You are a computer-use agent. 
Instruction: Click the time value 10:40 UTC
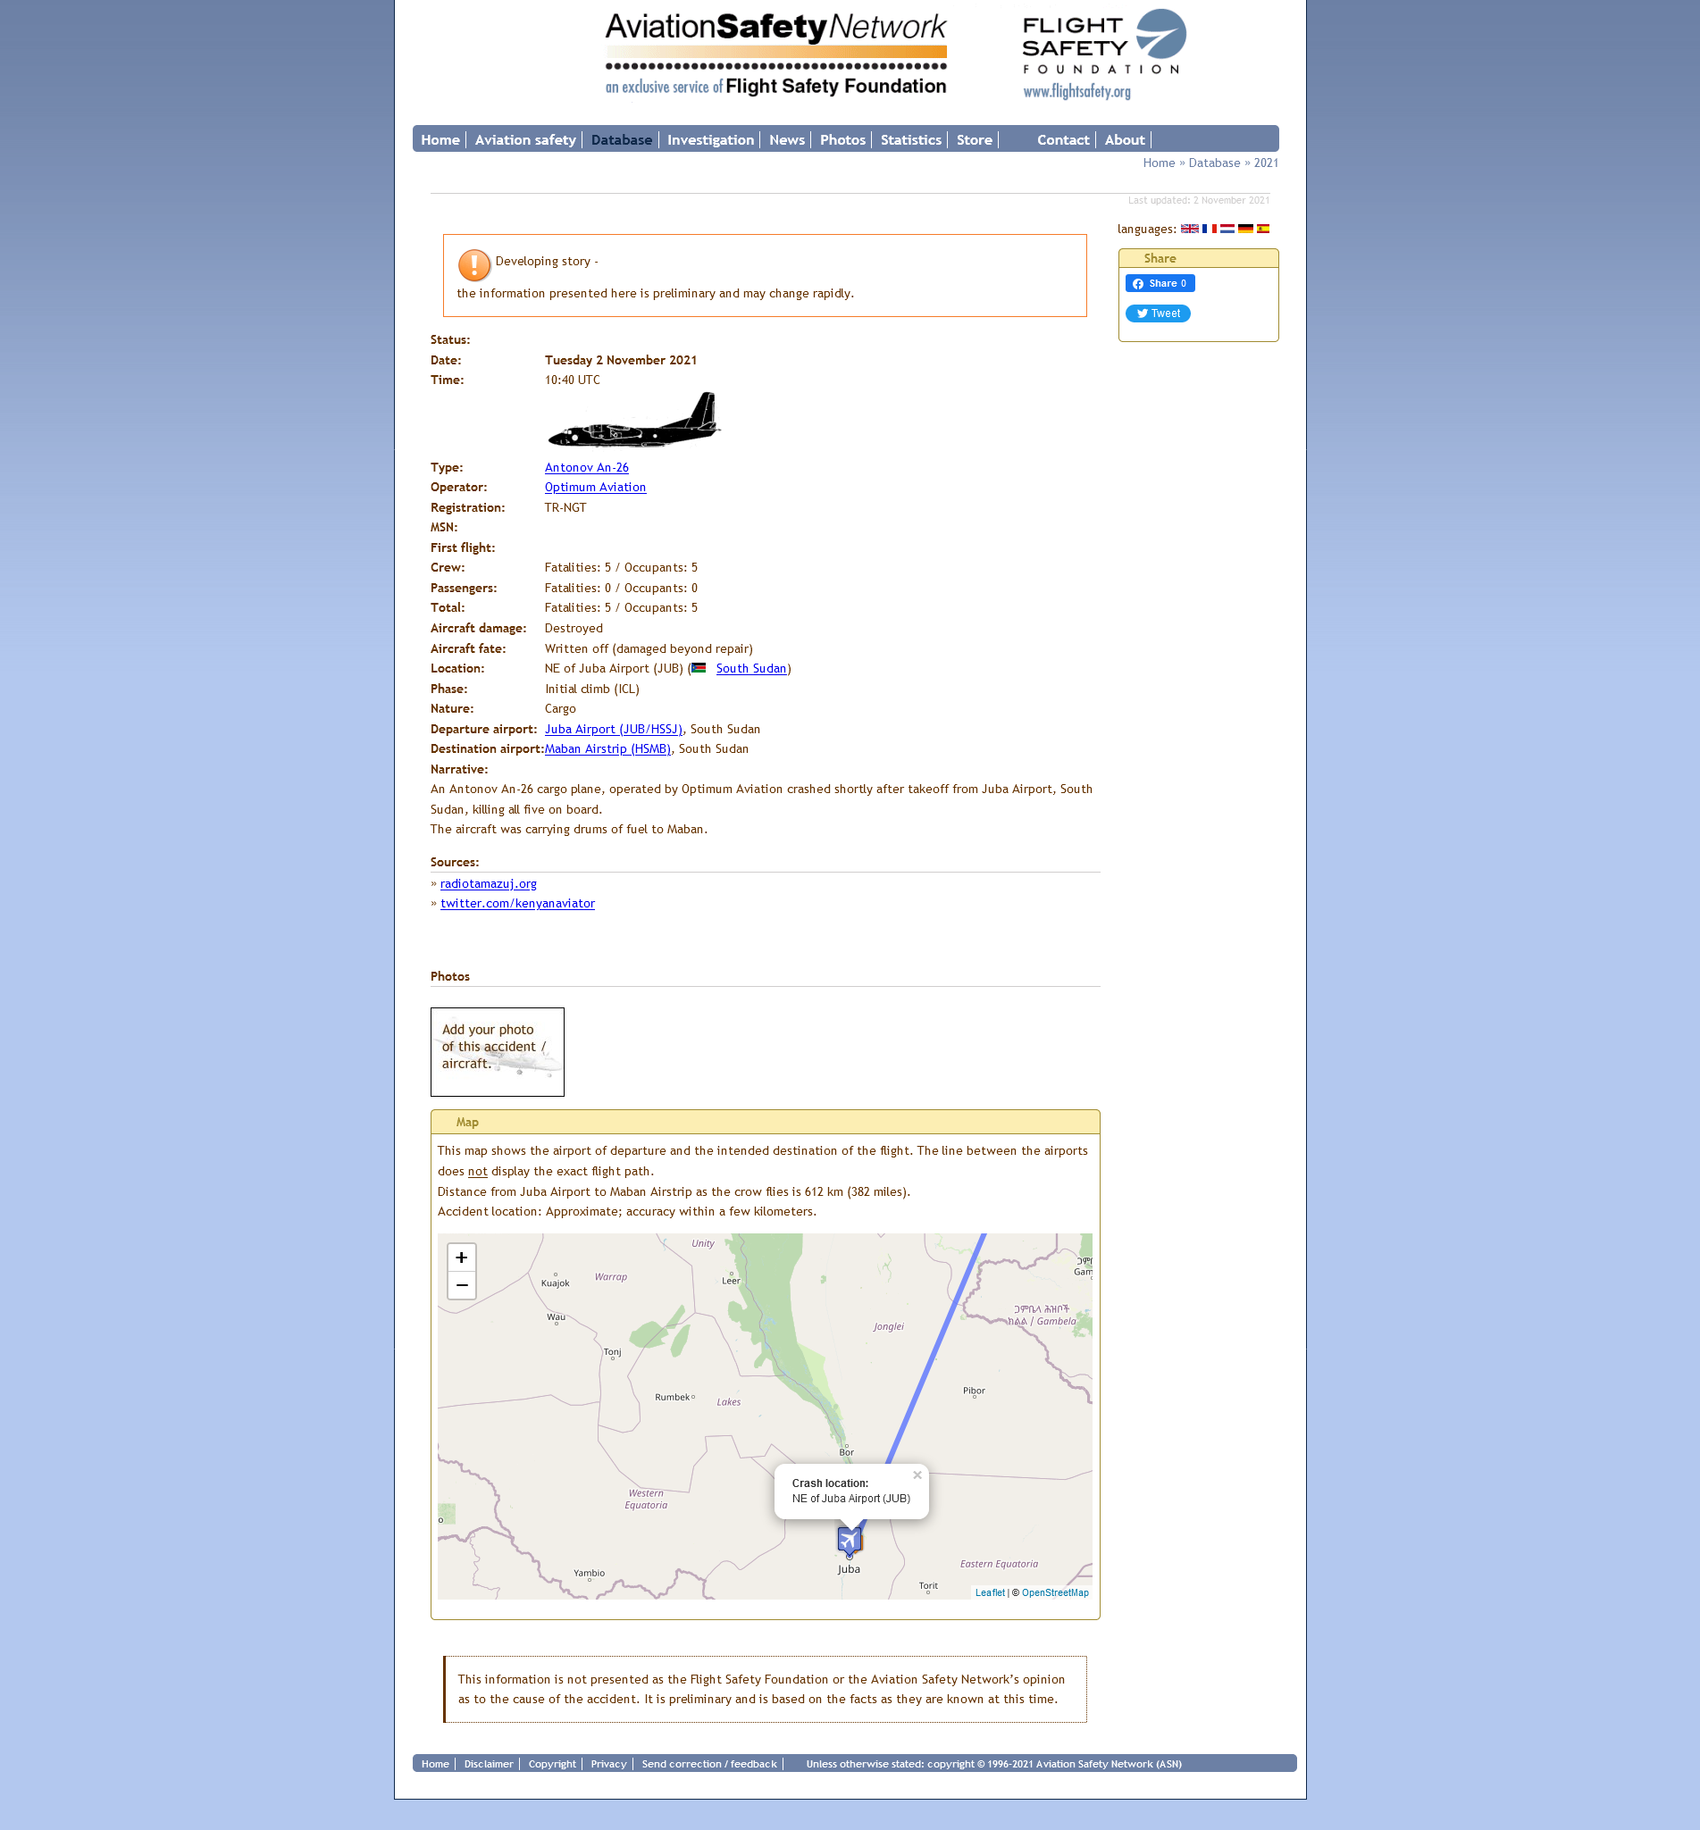coord(571,380)
